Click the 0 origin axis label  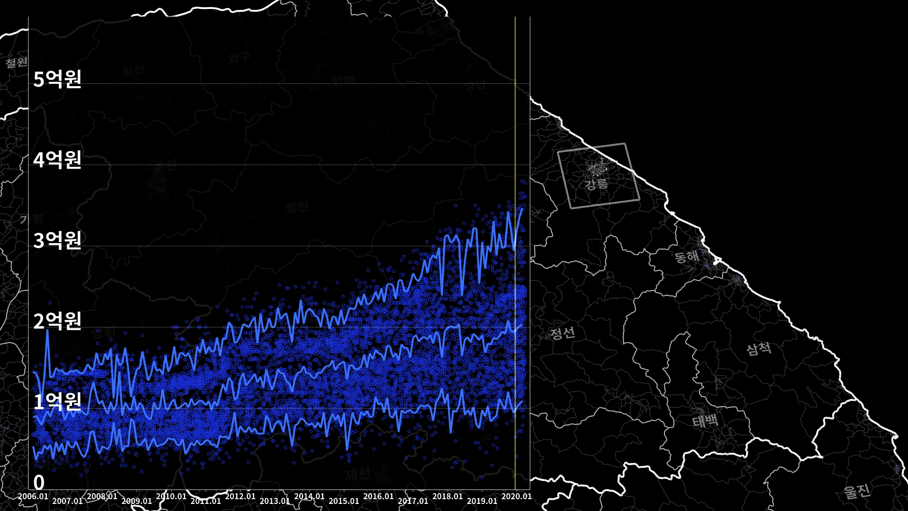39,483
